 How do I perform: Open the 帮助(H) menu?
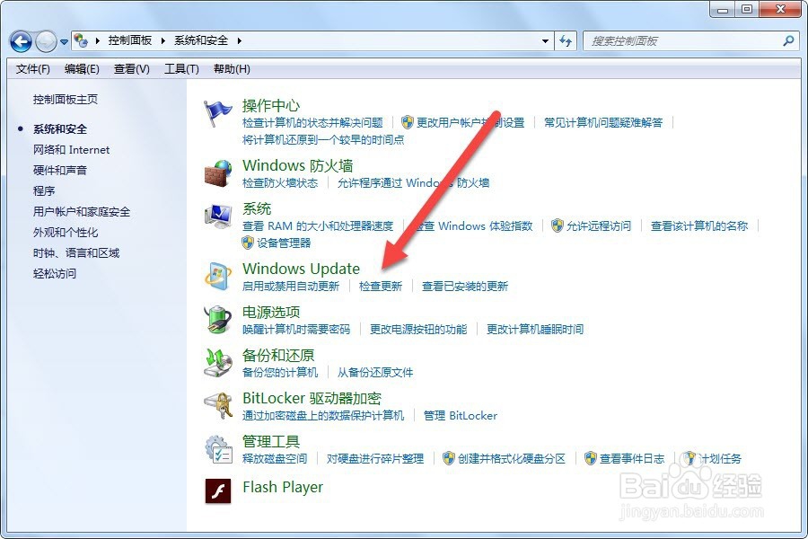click(232, 69)
